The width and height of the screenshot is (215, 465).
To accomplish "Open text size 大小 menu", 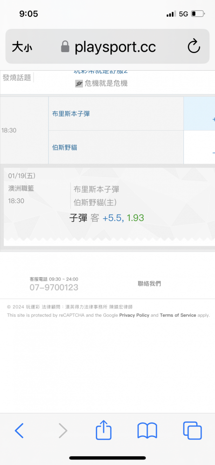I will [22, 47].
